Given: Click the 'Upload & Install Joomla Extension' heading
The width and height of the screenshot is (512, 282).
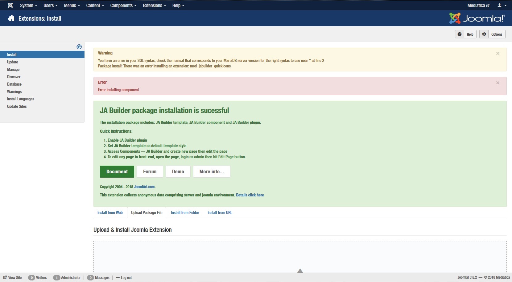Looking at the screenshot, I should [x=133, y=230].
